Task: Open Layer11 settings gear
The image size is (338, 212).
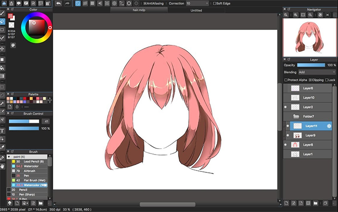Action: pos(329,126)
